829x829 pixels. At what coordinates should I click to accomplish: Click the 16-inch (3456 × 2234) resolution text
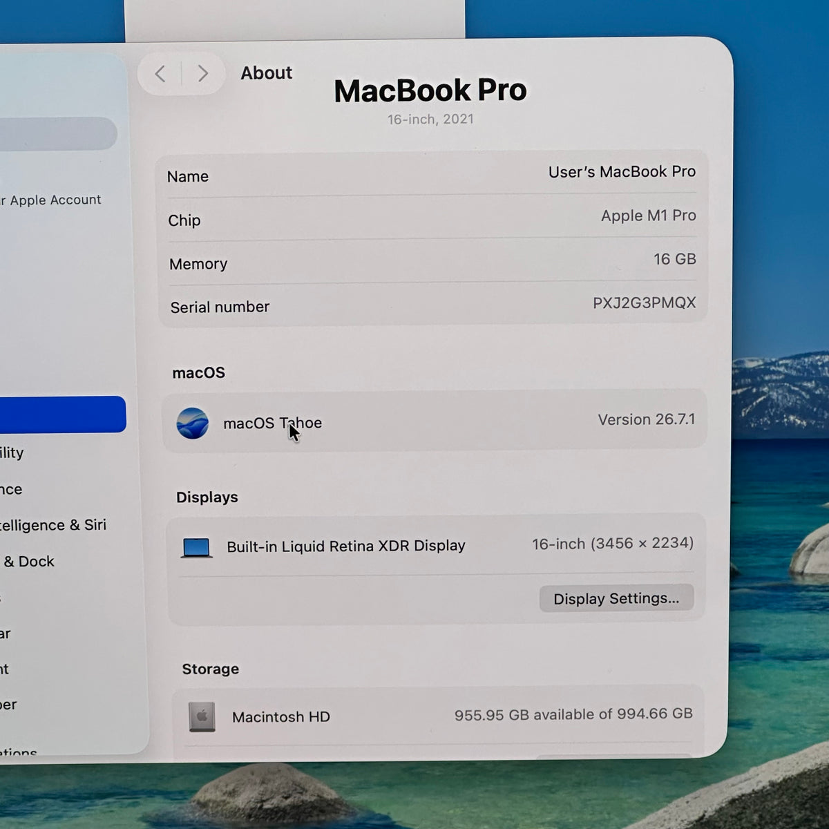coord(612,544)
